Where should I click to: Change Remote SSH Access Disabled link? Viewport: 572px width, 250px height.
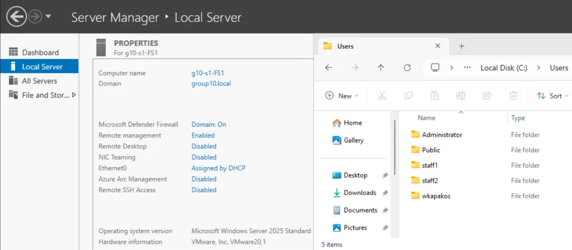pyautogui.click(x=204, y=190)
